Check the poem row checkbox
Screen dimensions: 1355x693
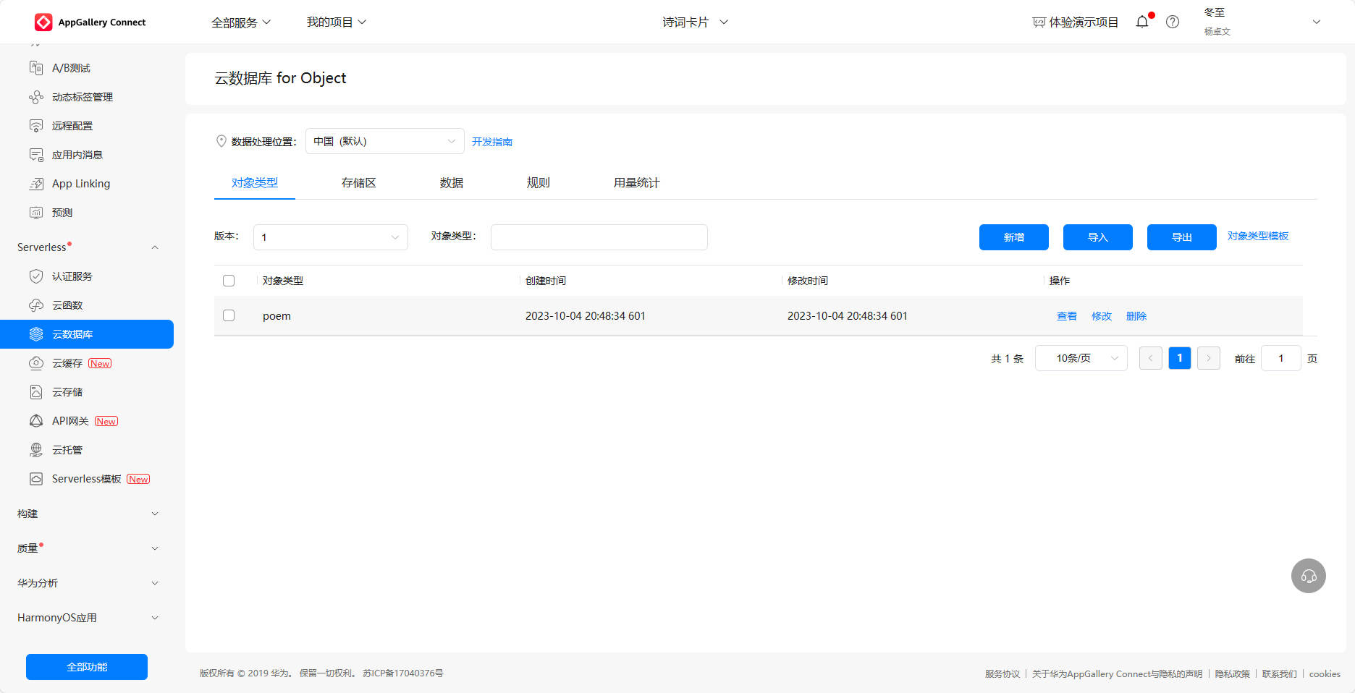[x=229, y=315]
